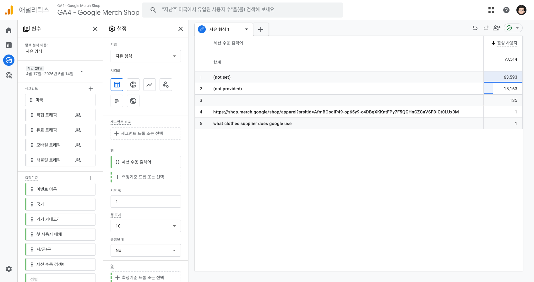Screen dimensions: 534x282
Task: Click the total value 77,514
Action: [511, 59]
